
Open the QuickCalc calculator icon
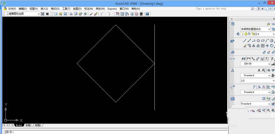pyautogui.click(x=141, y=14)
